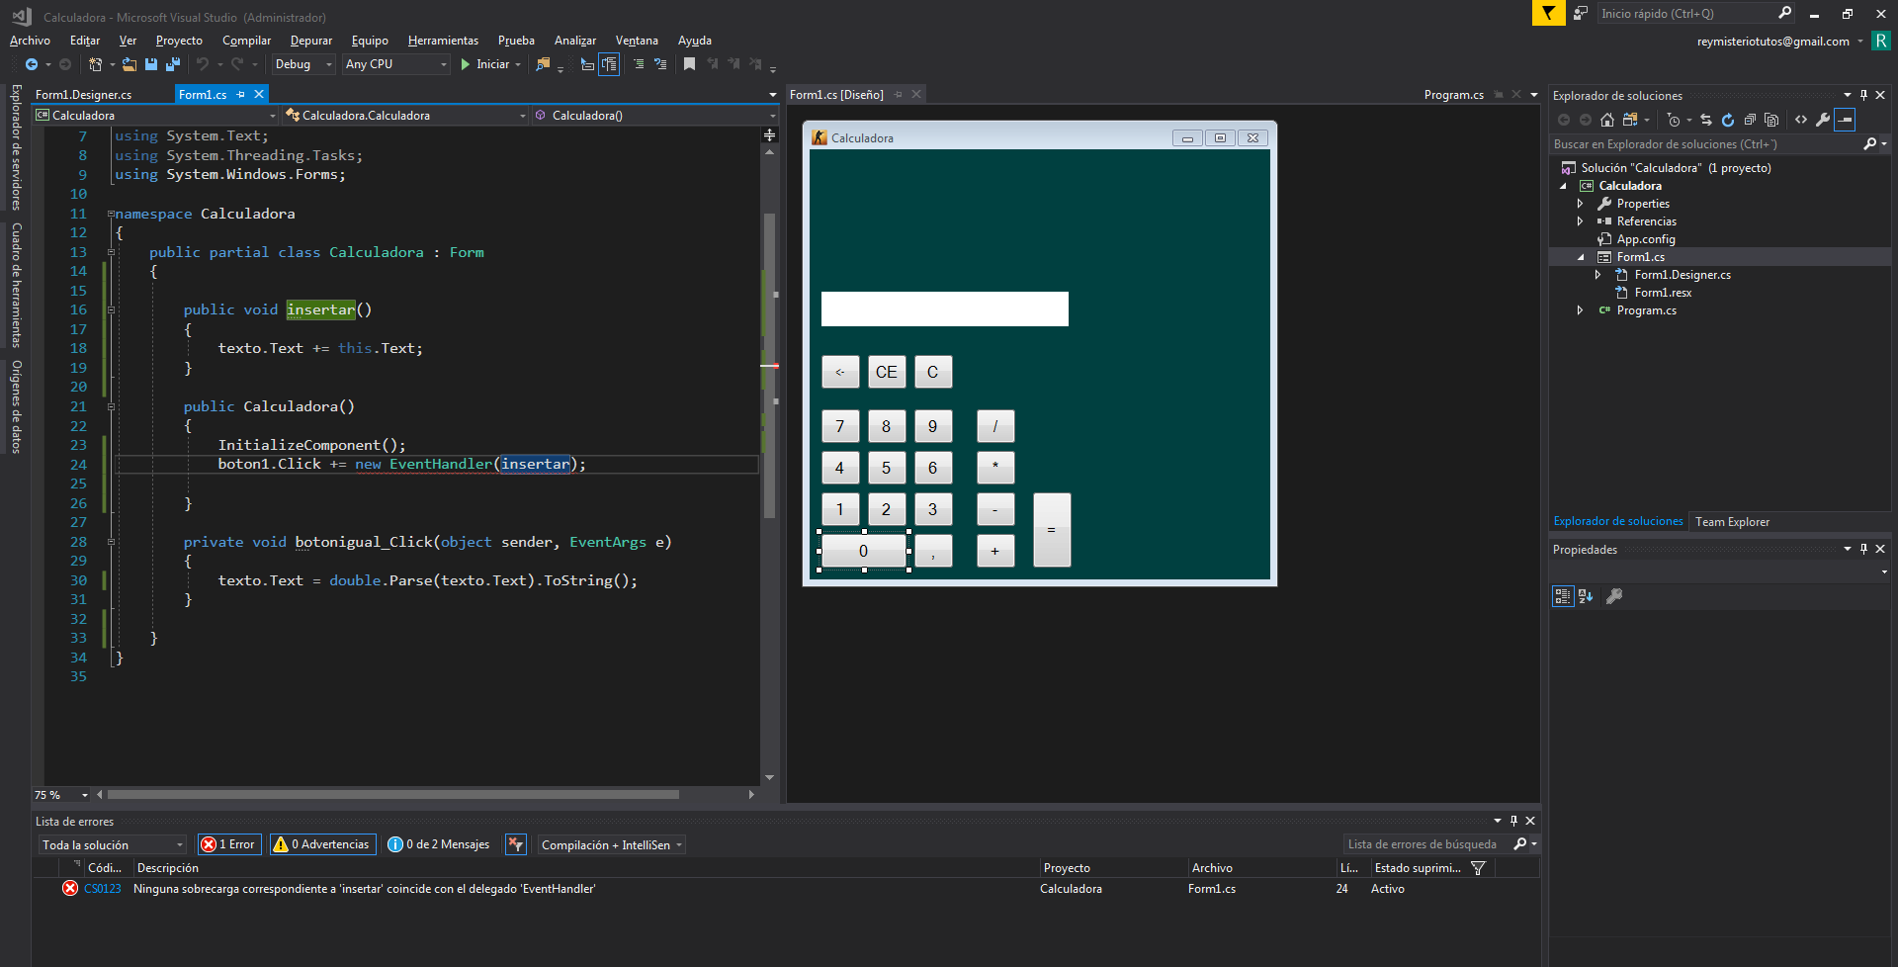Click the bookmark toggle icon in toolbar
The width and height of the screenshot is (1898, 967).
click(689, 64)
